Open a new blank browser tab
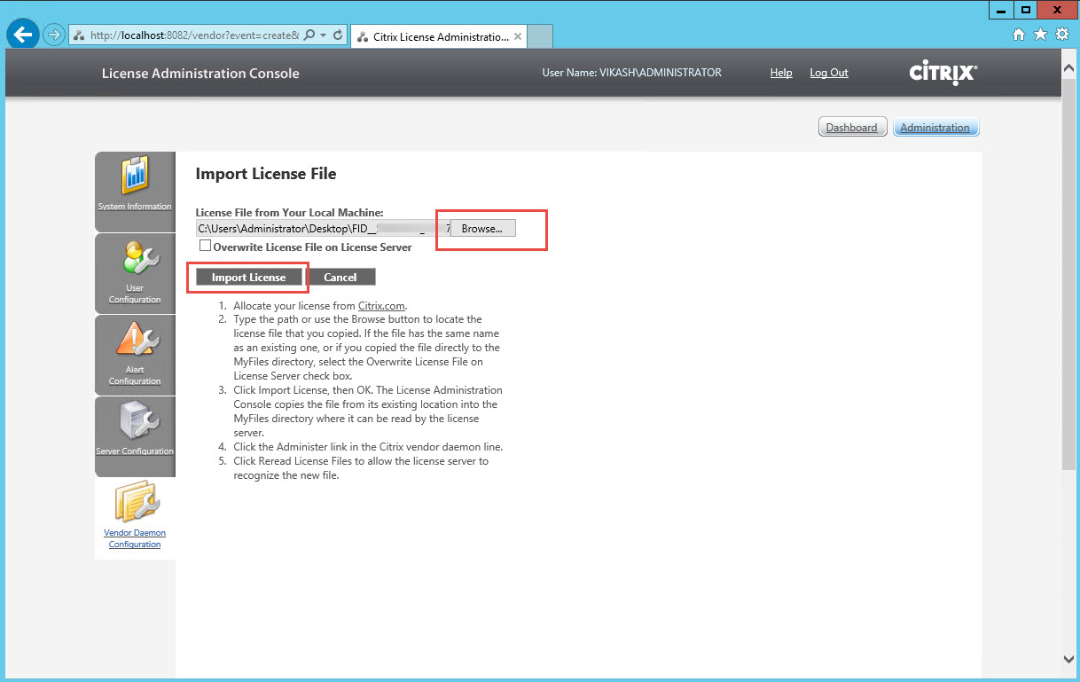This screenshot has height=682, width=1080. (540, 36)
